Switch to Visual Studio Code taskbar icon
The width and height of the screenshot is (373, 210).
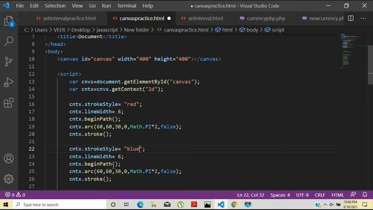pyautogui.click(x=221, y=205)
